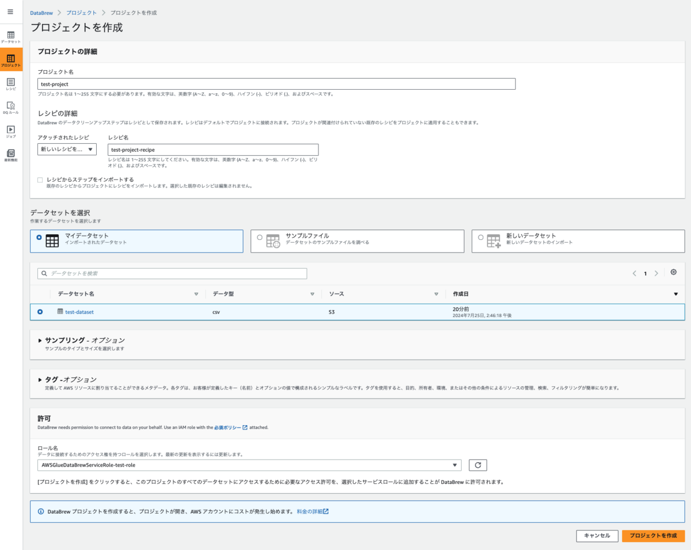Select the サンプルファイル radio option

[x=260, y=236]
